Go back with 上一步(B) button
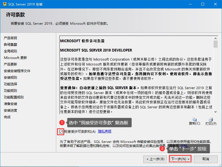222x167 pixels. 155,159
